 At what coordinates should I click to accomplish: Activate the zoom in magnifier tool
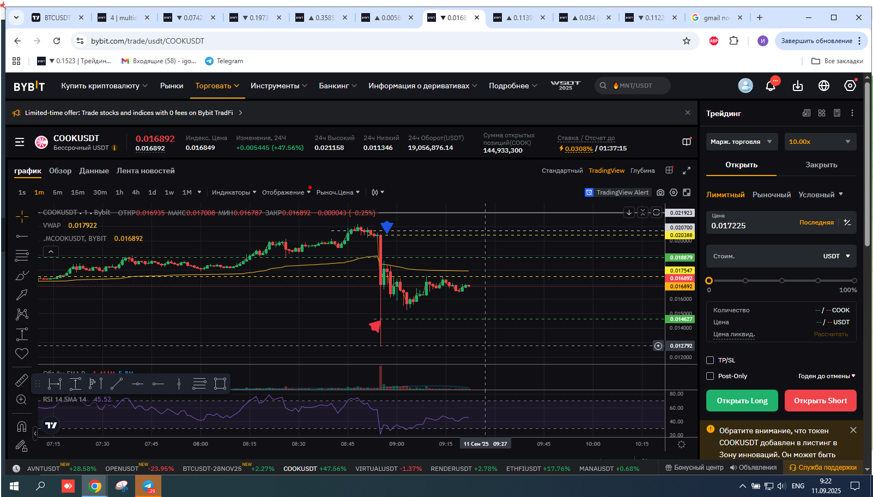click(x=22, y=399)
